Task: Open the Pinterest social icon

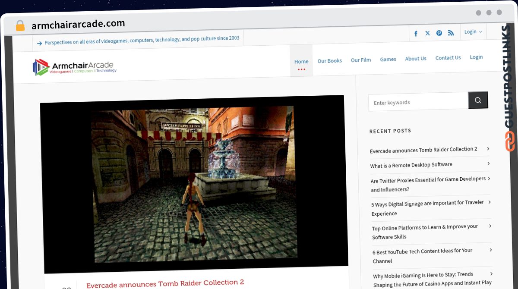Action: pos(439,33)
